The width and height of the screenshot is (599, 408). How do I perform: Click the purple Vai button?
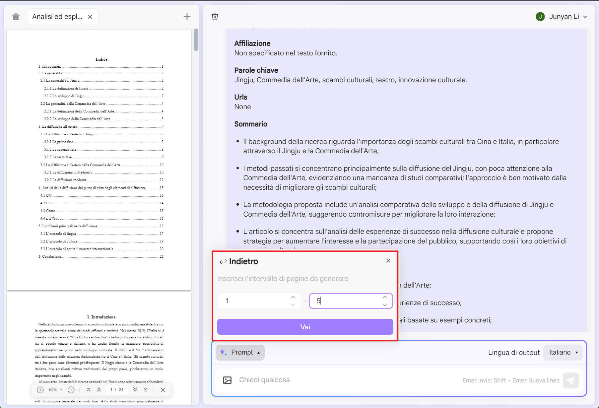click(305, 327)
